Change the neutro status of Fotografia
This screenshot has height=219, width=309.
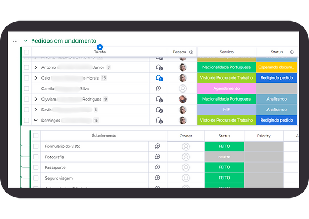[224, 157]
